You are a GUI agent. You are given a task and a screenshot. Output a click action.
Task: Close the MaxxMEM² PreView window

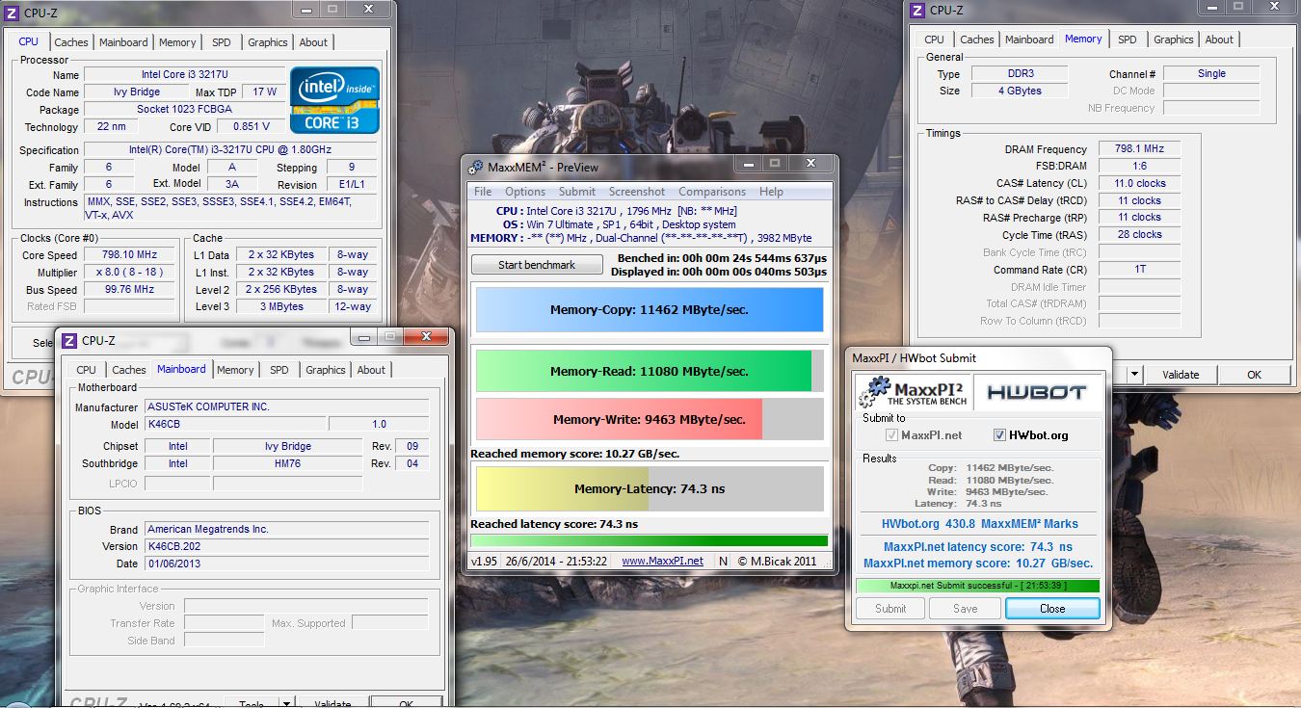(810, 164)
